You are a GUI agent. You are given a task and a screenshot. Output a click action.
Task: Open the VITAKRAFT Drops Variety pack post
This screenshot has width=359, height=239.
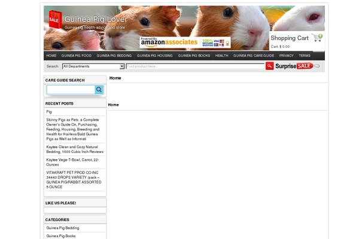(74, 180)
